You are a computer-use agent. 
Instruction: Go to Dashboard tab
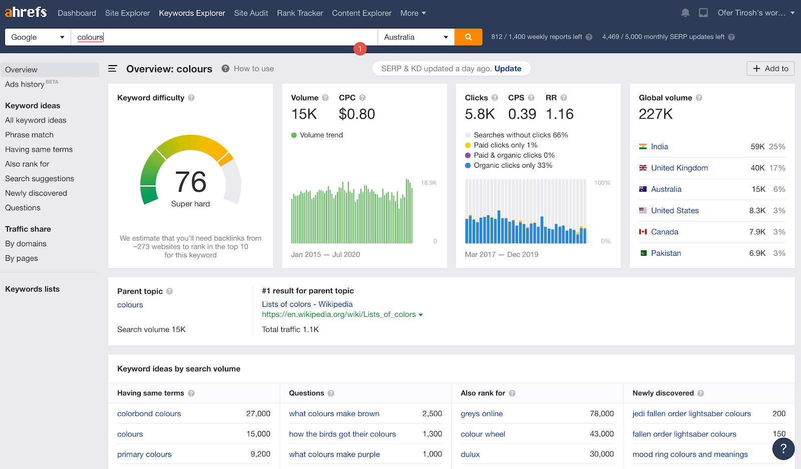pyautogui.click(x=77, y=13)
